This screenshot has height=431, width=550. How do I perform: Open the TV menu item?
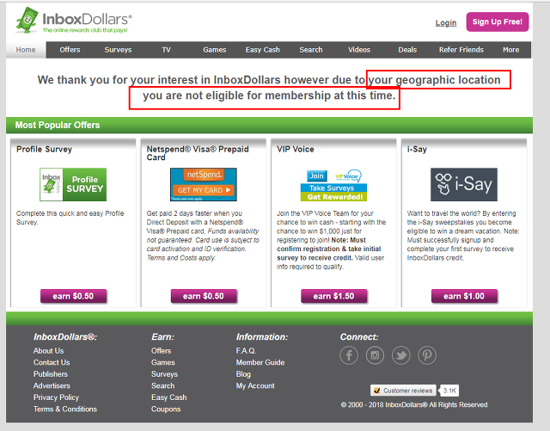tap(166, 50)
